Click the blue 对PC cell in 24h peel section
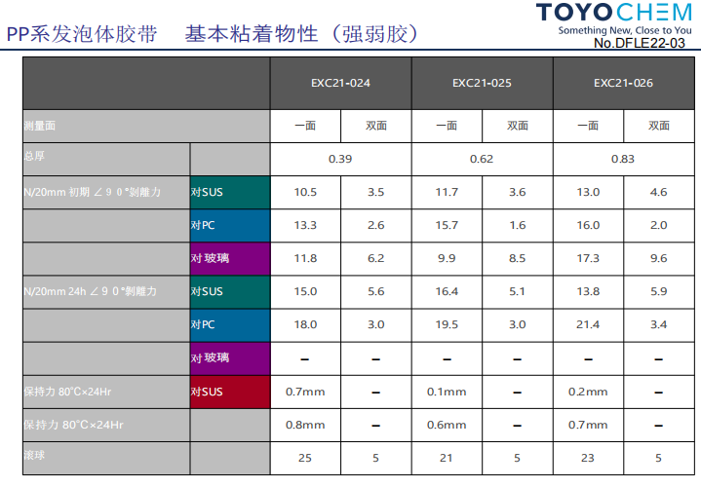This screenshot has width=701, height=487. pyautogui.click(x=230, y=325)
